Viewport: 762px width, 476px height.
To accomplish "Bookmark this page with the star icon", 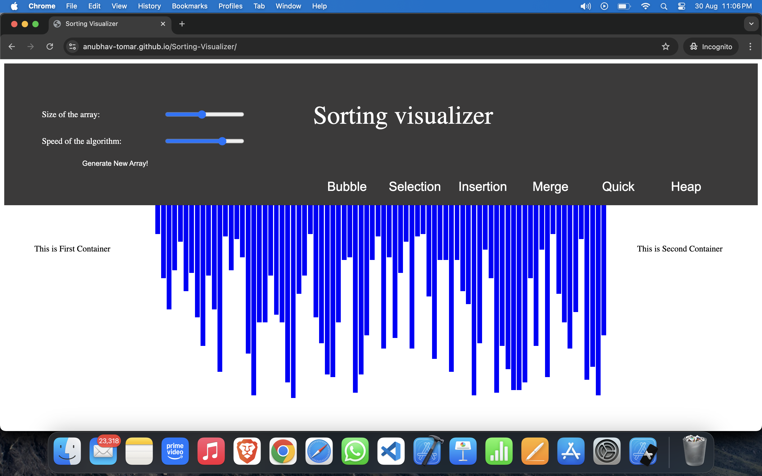I will [666, 47].
